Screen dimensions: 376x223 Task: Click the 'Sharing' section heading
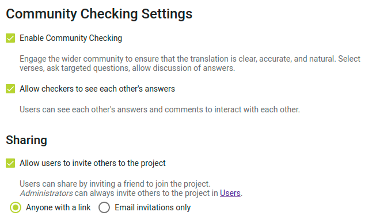point(26,140)
